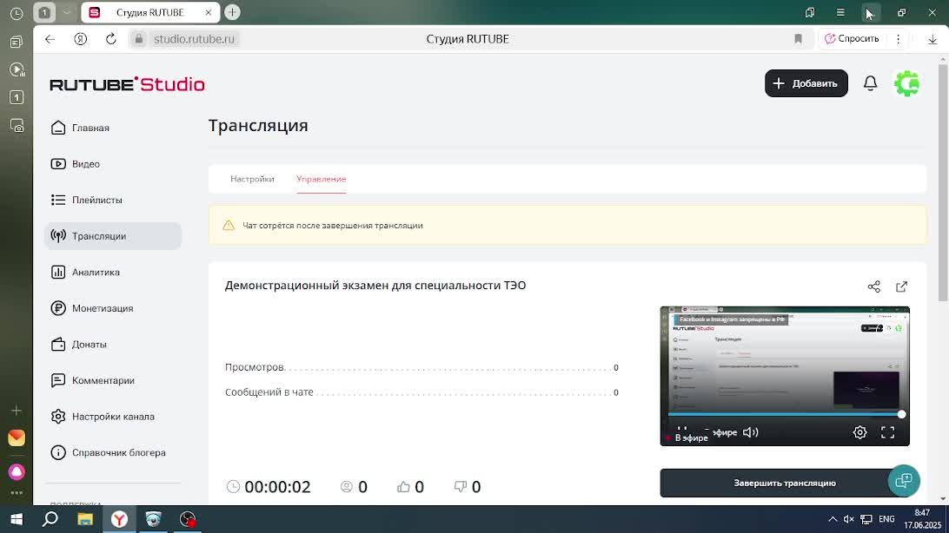
Task: Click the page vertical scrollbar
Action: [x=942, y=181]
